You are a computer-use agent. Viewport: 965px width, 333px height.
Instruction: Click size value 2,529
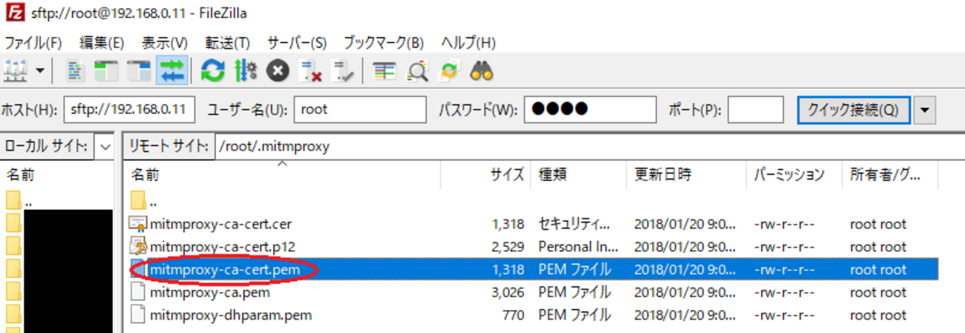(x=508, y=246)
